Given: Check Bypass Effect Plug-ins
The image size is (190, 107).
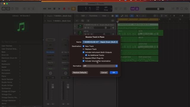Looking at the screenshot, I should click(83, 58).
